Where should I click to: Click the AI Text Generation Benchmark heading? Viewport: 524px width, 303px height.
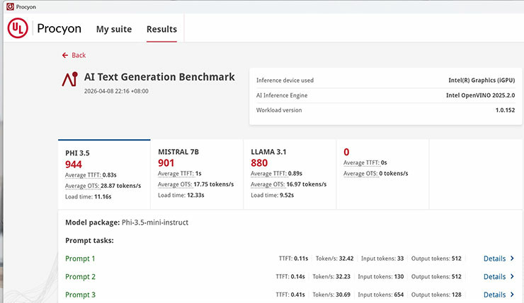159,77
